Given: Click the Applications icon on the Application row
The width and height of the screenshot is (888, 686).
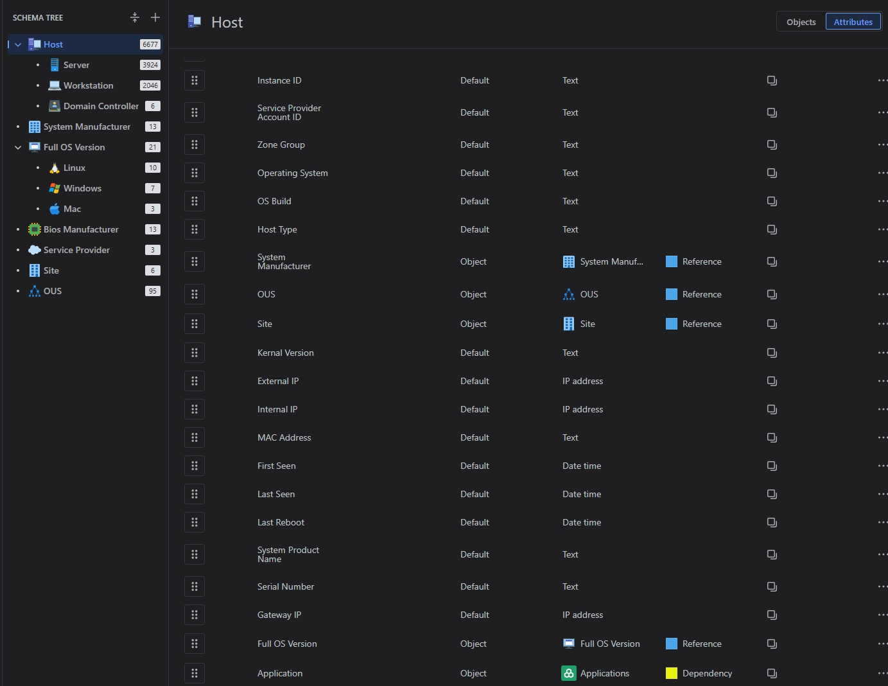Looking at the screenshot, I should pos(568,673).
